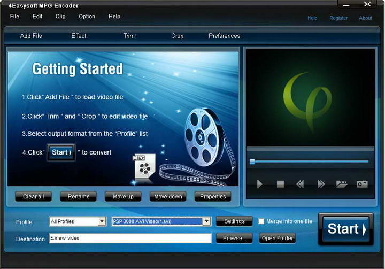Open the snapshot folder icon
Screen dimensions: 385x269
(341, 184)
